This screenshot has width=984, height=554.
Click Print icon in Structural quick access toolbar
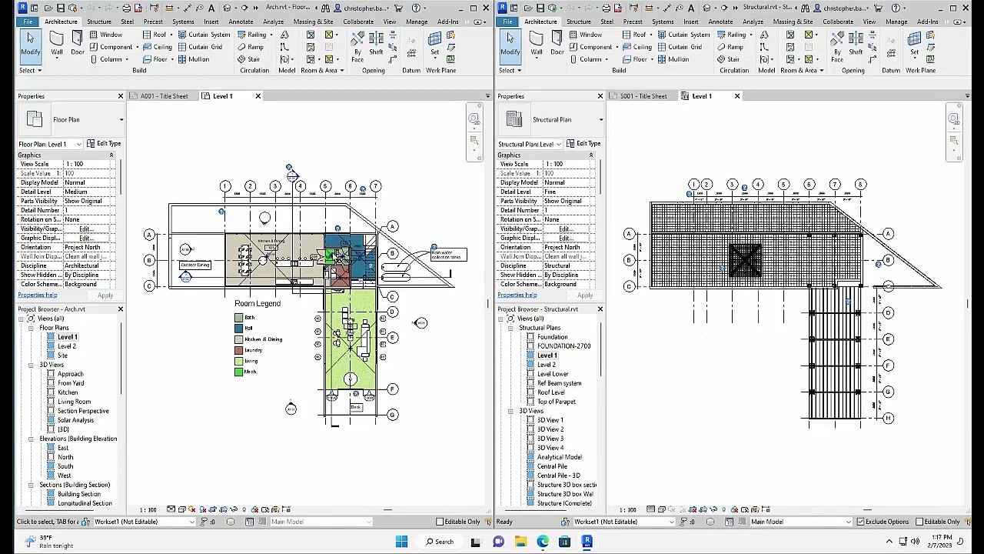(606, 8)
